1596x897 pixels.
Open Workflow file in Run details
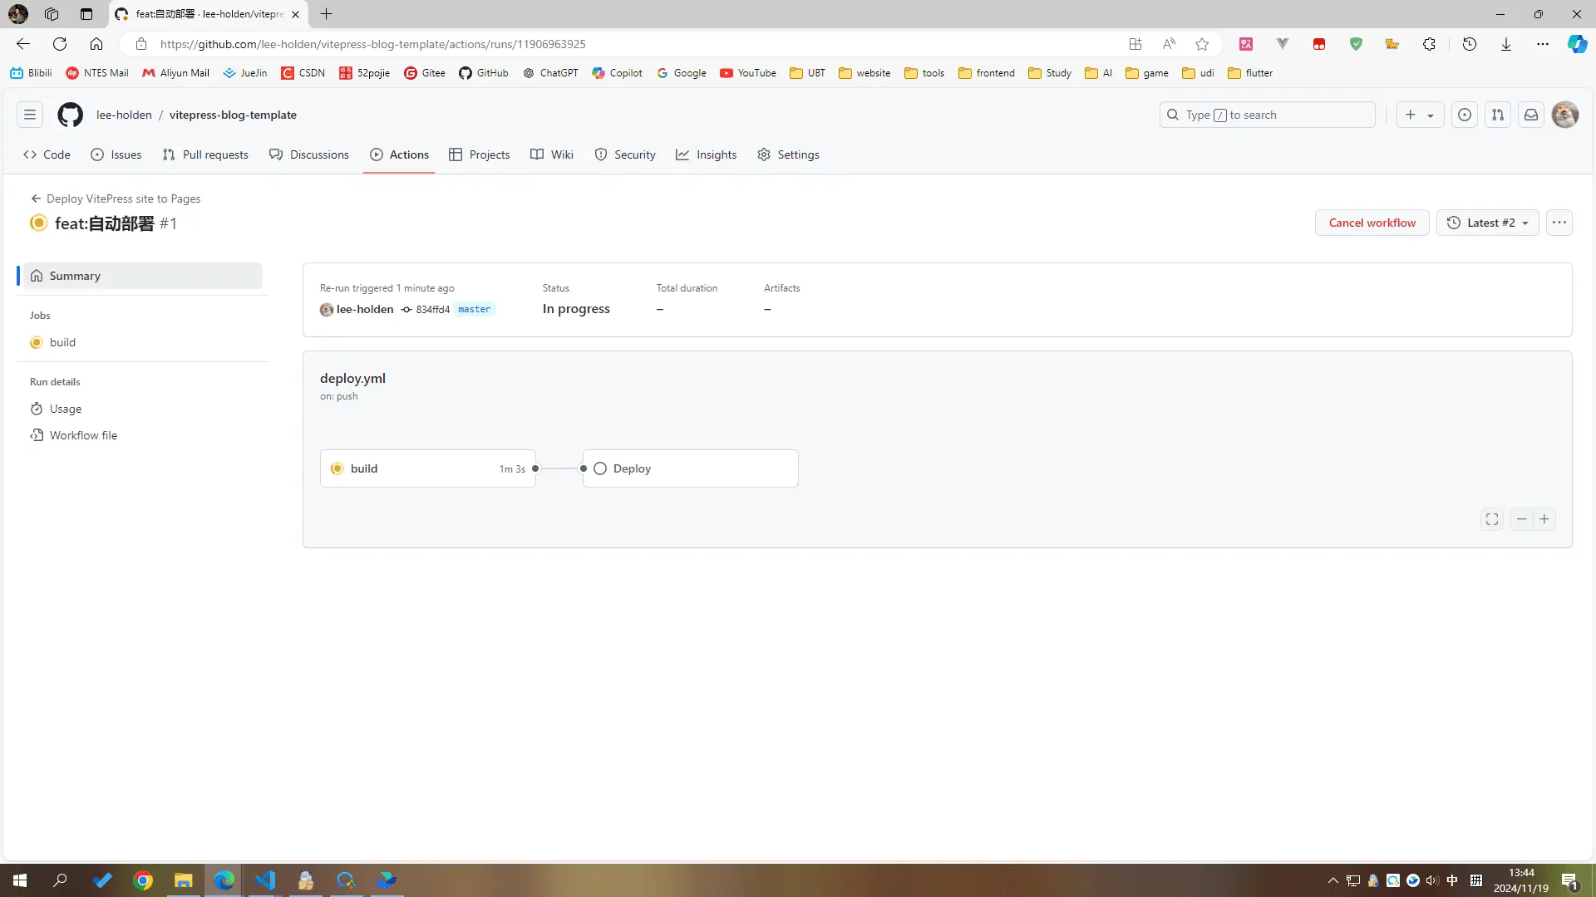click(x=83, y=435)
